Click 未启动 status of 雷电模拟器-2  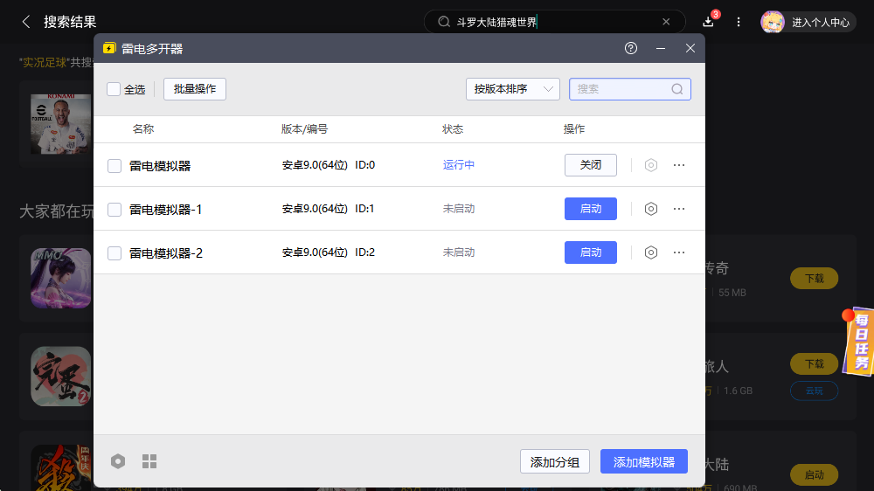(x=459, y=252)
